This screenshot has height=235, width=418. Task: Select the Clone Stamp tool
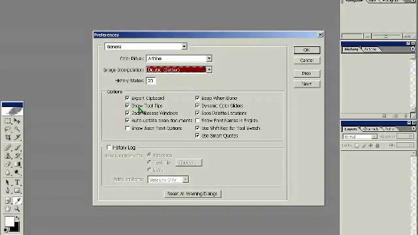(x=7, y=156)
